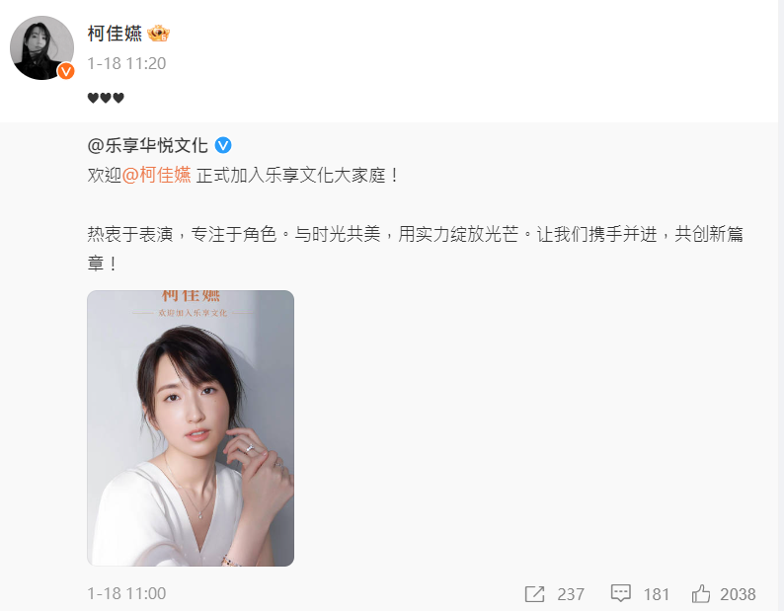This screenshot has height=611, width=784.
Task: Click the comment bubble icon
Action: coord(620,593)
